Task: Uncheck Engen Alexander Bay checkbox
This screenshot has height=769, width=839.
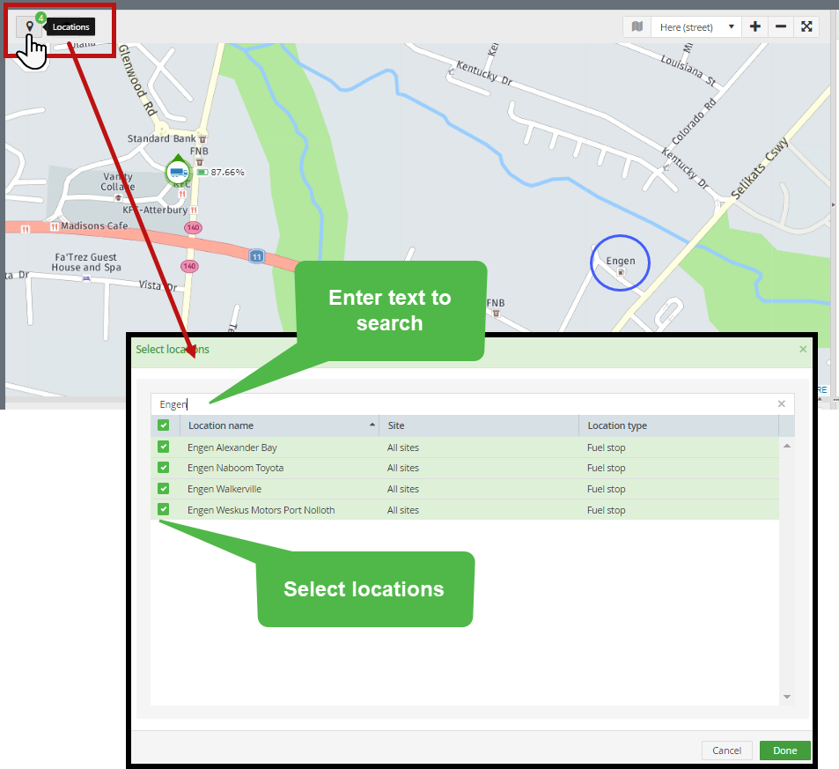Action: (163, 447)
